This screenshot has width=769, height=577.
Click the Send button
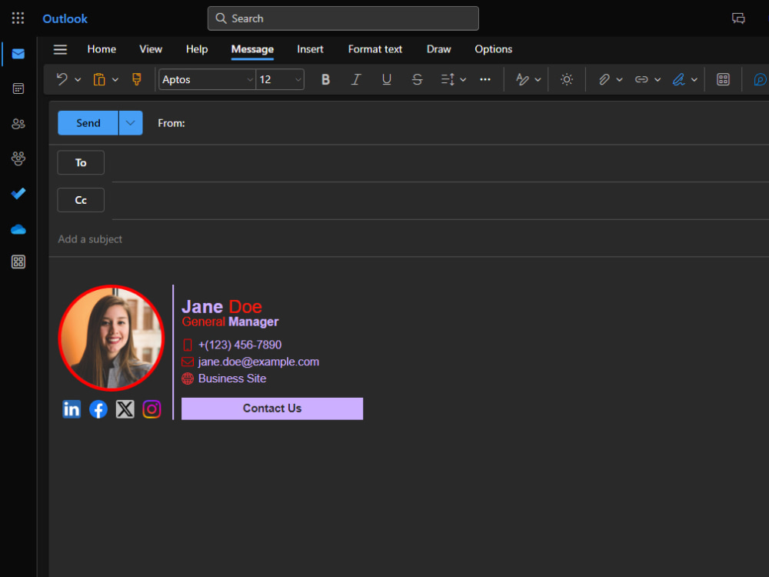(x=88, y=123)
